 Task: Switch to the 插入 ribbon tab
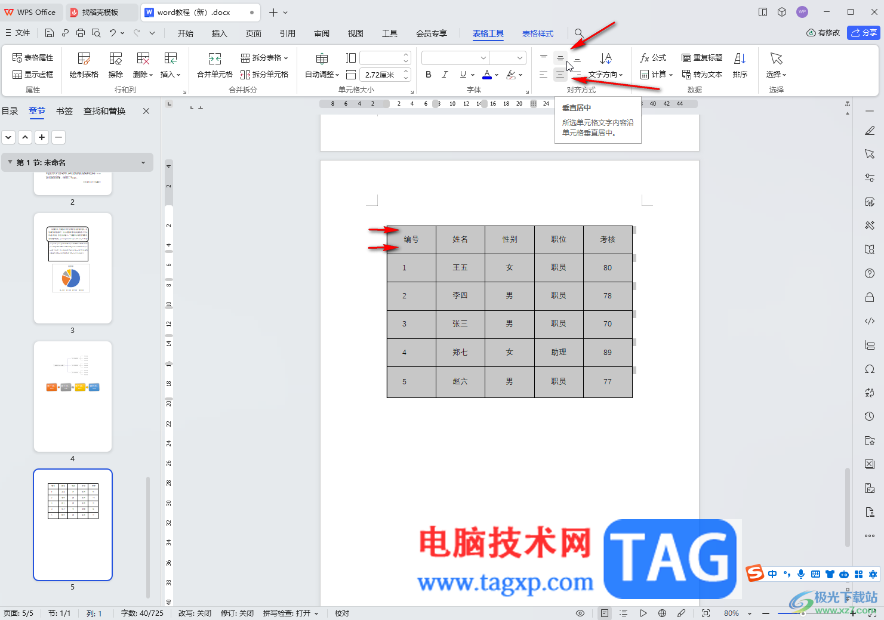click(x=220, y=33)
